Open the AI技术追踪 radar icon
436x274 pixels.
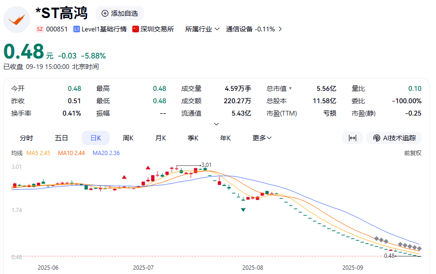click(x=377, y=138)
